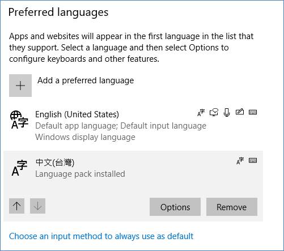
Task: Select the English (United States) language entry
Action: [x=133, y=125]
